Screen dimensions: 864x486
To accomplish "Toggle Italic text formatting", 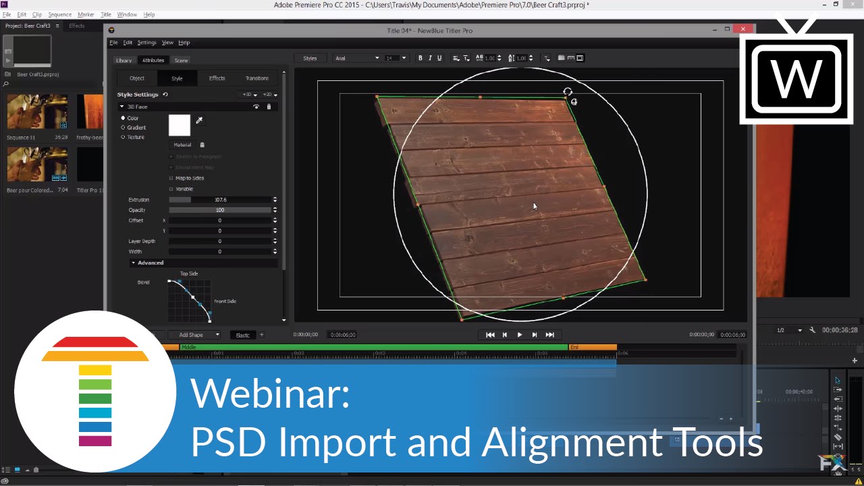I will pyautogui.click(x=430, y=58).
